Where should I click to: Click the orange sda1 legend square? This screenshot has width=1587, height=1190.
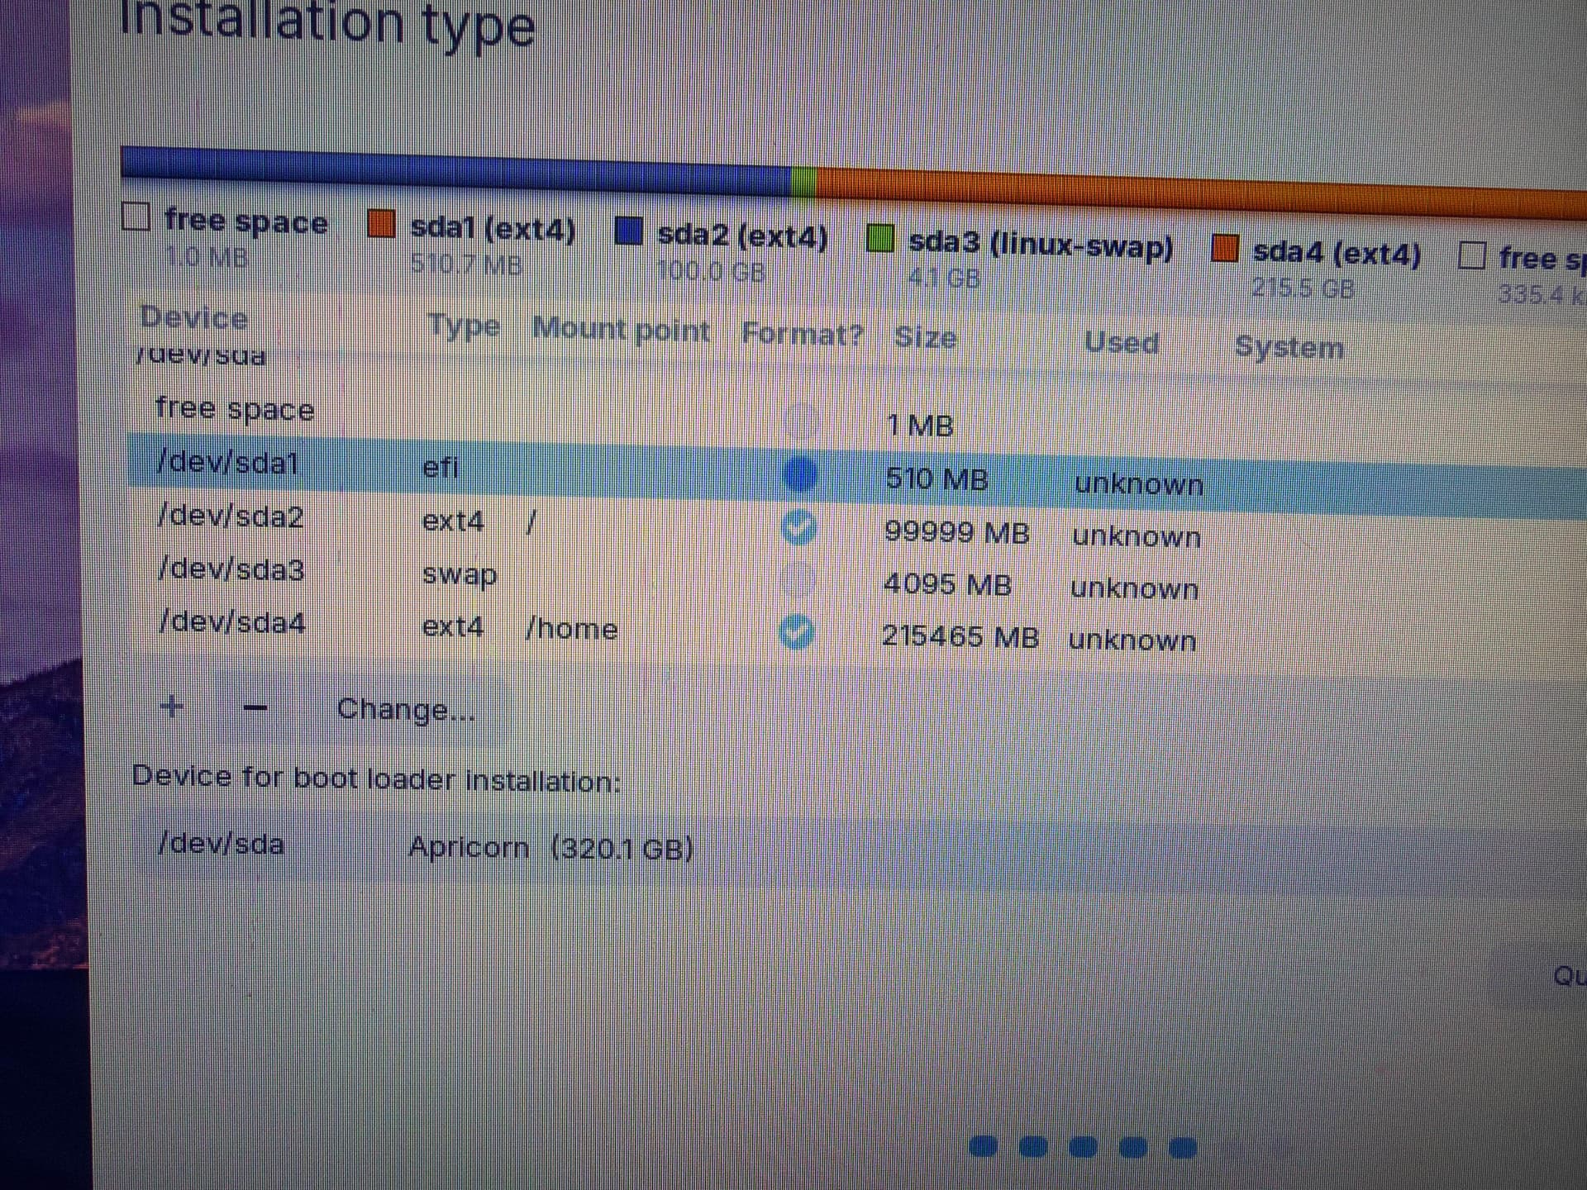[381, 224]
